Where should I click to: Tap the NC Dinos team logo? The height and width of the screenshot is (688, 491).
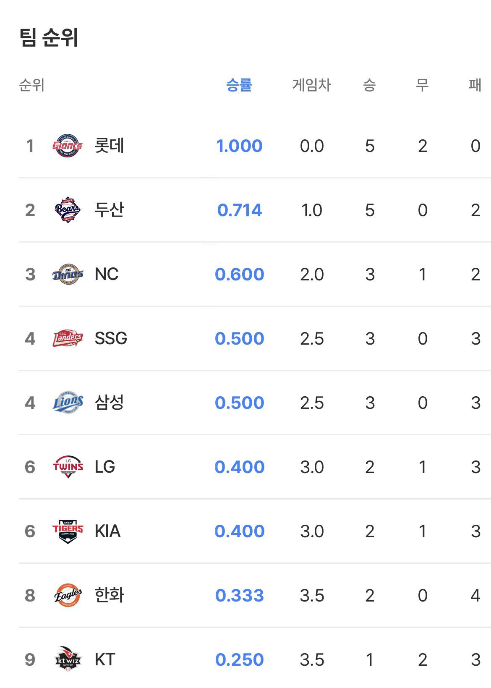pos(68,274)
